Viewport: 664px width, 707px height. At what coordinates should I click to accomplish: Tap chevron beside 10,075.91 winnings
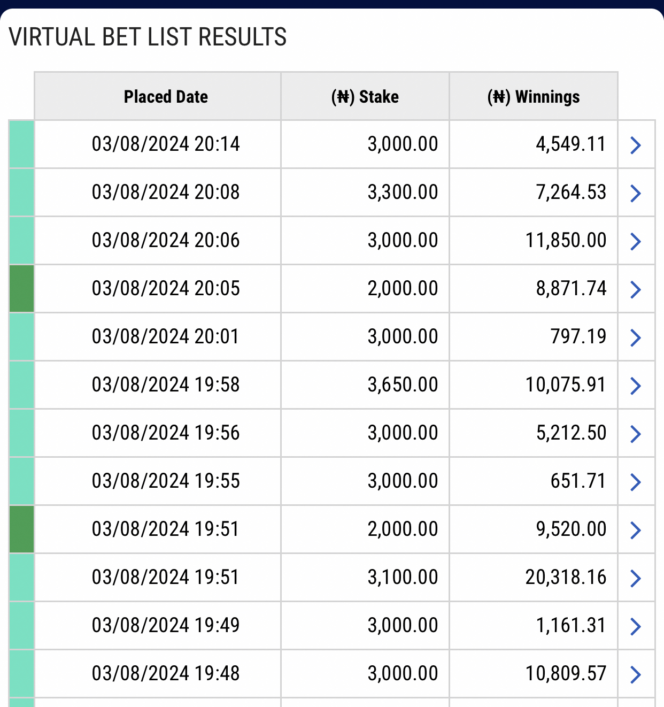(x=636, y=386)
